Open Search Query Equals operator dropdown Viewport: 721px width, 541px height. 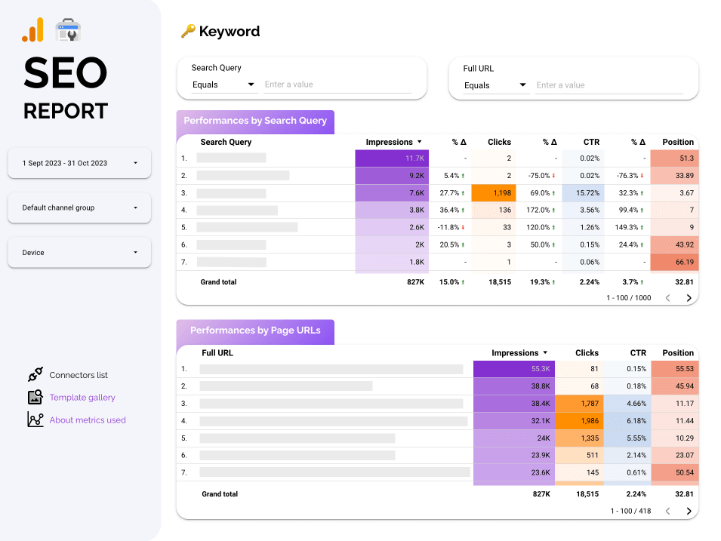tap(223, 85)
